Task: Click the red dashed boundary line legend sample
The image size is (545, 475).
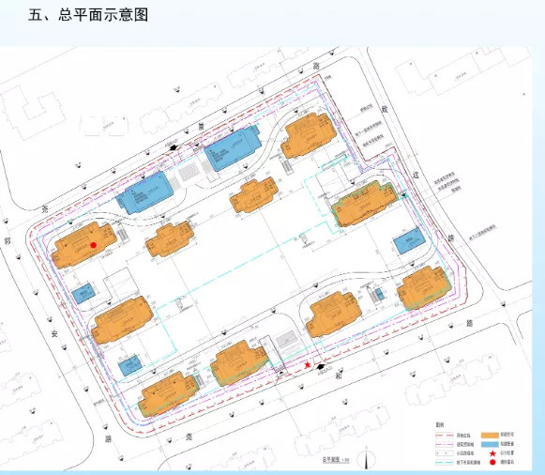Action: (x=445, y=436)
